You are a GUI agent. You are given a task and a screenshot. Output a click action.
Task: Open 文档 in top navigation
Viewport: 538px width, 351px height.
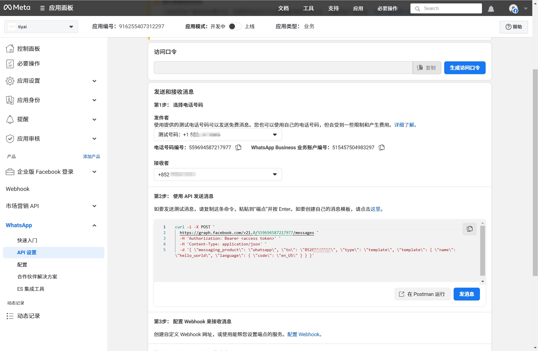click(x=283, y=9)
